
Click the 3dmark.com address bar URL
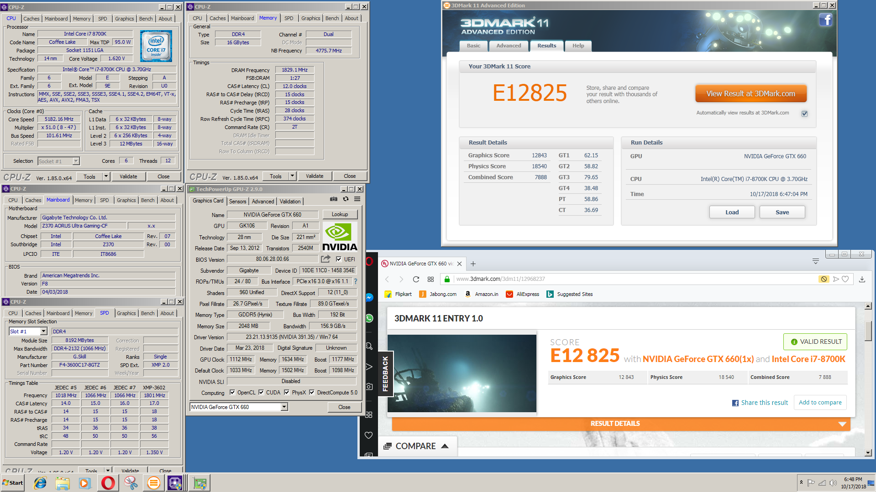tap(500, 279)
